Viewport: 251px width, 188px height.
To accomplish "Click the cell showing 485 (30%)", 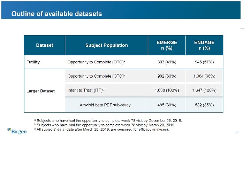I will pos(167,105).
